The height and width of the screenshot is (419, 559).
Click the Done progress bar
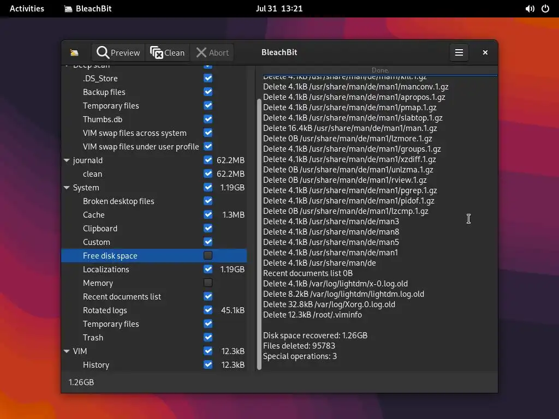tap(380, 70)
